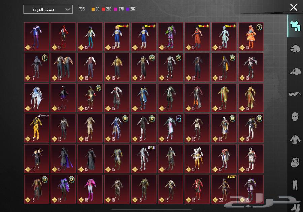Open the pants category icon
Screen dimensions: 303x212
click(295, 185)
